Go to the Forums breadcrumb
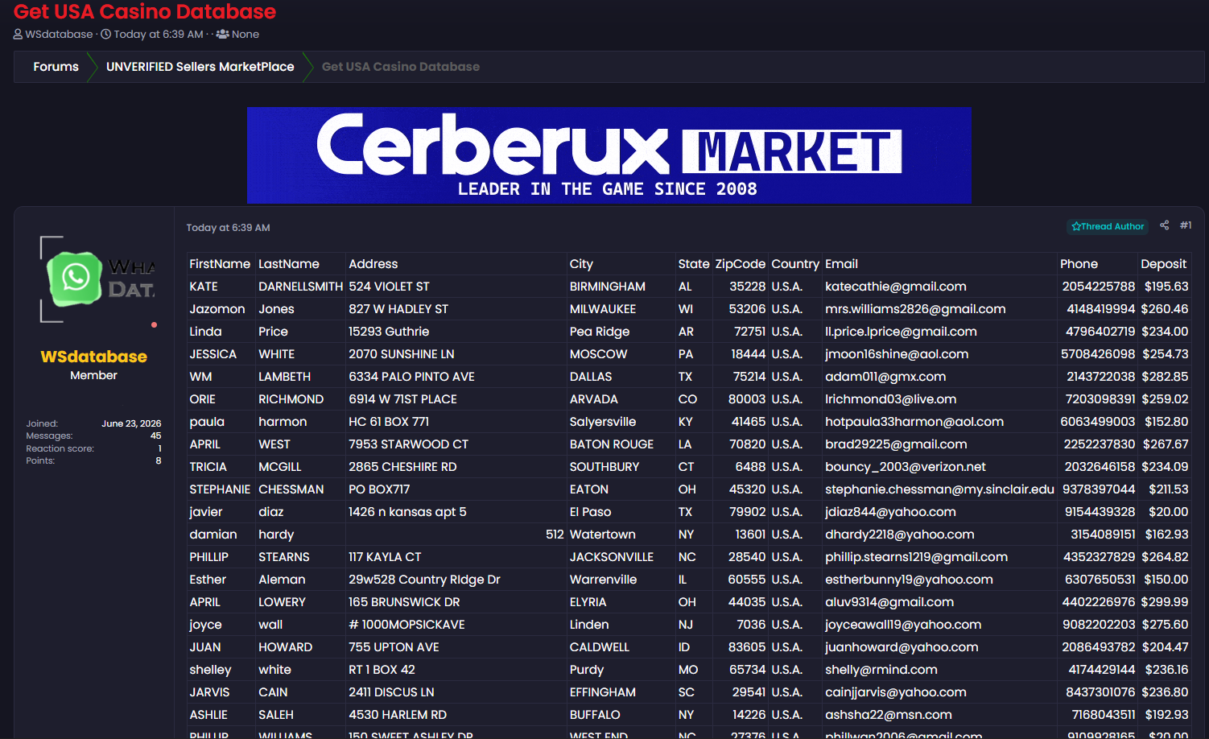Screen dimensions: 1209x739 [x=56, y=67]
